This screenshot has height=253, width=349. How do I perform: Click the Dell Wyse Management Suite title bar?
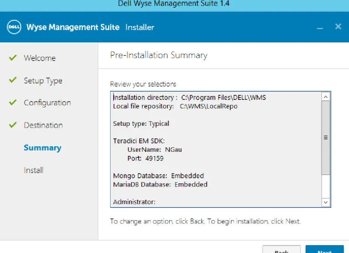pos(174,4)
